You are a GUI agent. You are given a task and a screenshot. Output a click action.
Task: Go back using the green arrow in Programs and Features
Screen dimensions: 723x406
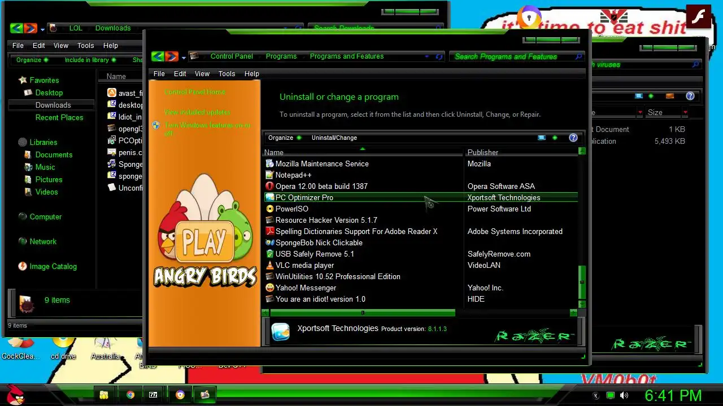(158, 56)
